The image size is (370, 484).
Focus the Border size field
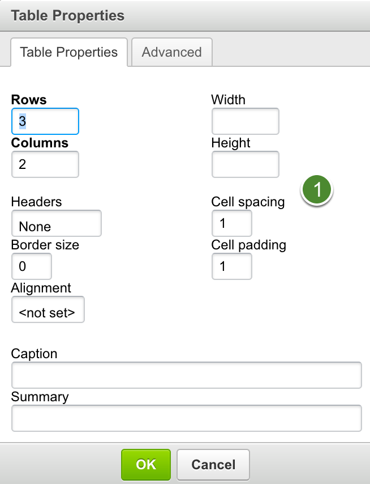tap(31, 266)
